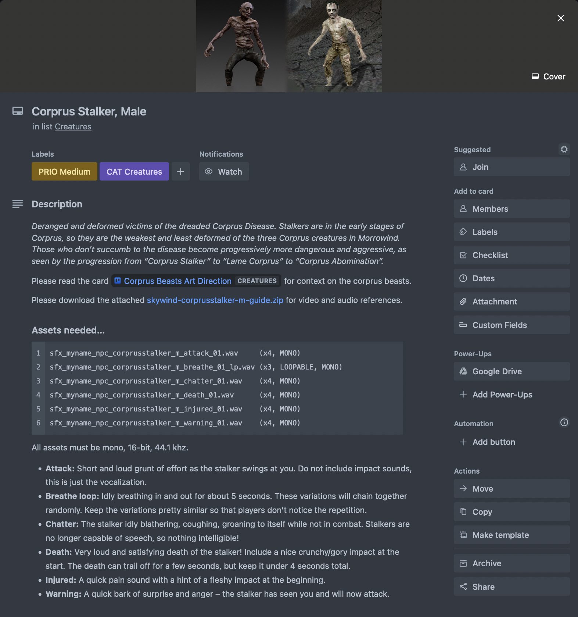Click the Description section icon
Viewport: 578px width, 617px height.
18,204
